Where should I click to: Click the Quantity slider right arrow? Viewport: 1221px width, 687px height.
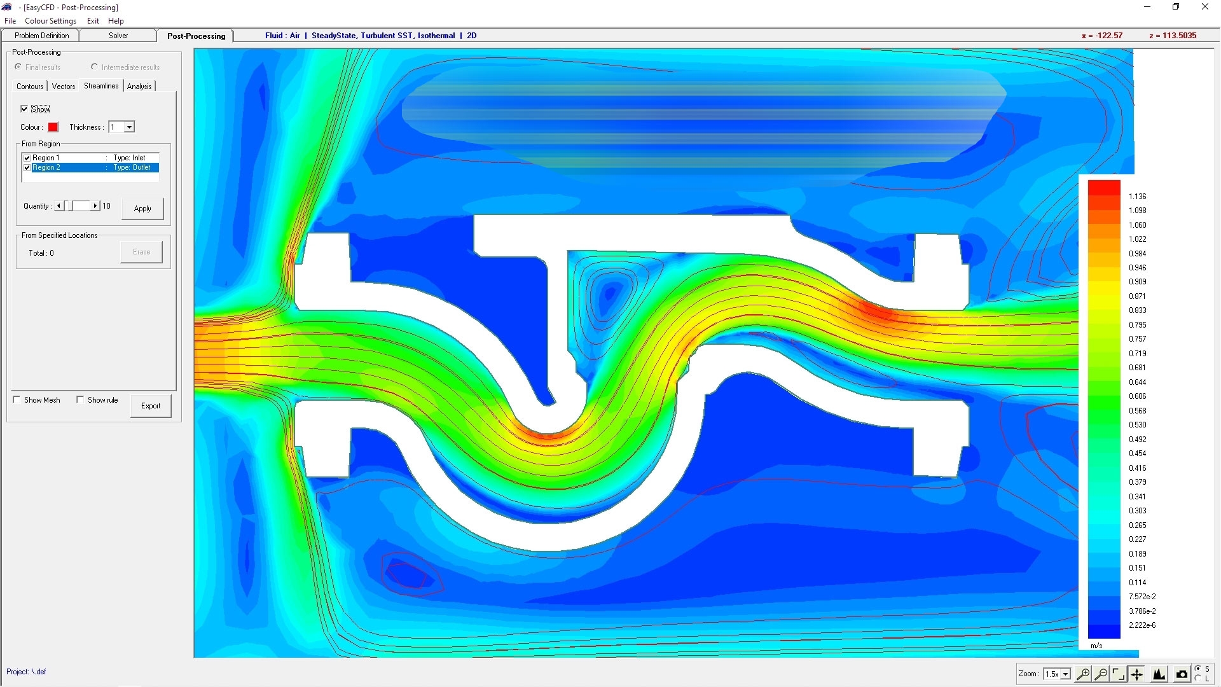click(x=95, y=206)
